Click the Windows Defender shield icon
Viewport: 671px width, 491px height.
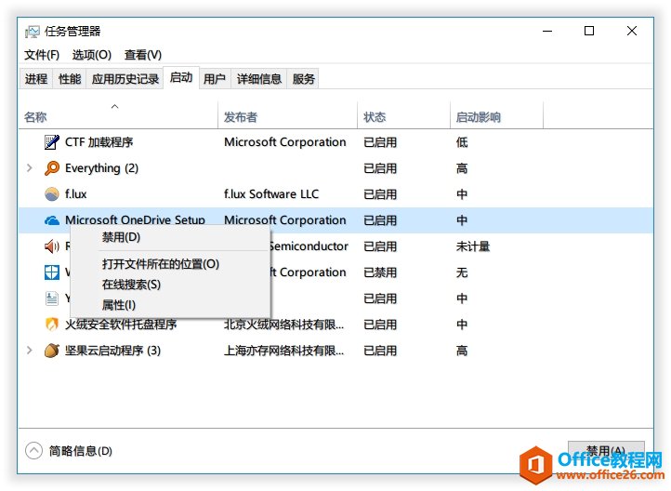click(x=52, y=272)
